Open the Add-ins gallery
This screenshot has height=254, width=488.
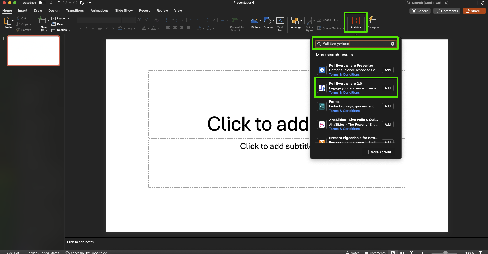356,23
